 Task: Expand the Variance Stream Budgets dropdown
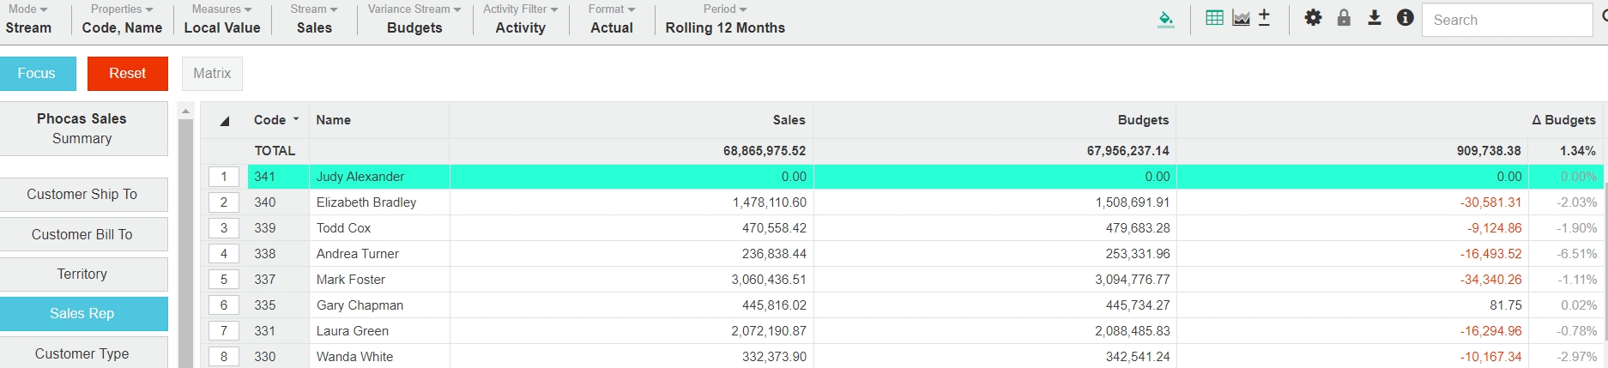[x=414, y=19]
